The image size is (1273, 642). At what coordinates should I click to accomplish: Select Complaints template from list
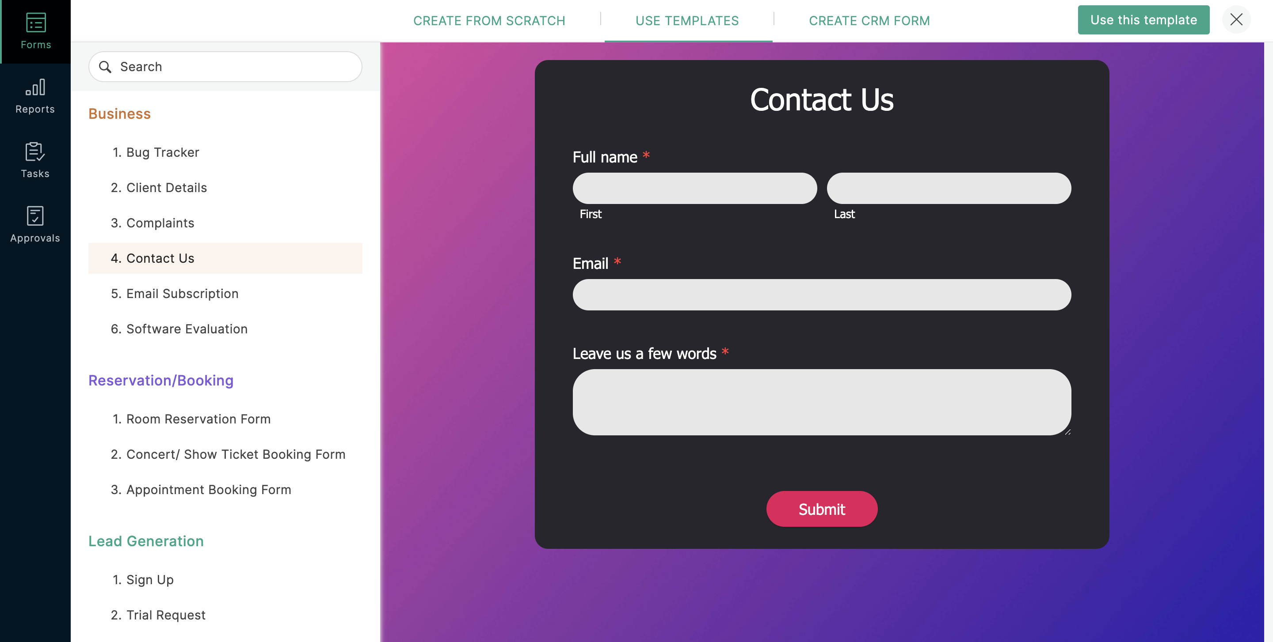pyautogui.click(x=160, y=222)
